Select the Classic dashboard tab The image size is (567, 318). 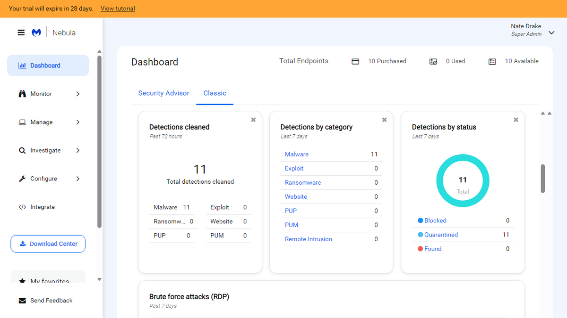click(215, 93)
